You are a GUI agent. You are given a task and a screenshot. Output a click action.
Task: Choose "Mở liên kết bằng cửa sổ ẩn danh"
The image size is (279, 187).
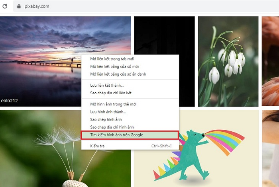click(x=130, y=74)
